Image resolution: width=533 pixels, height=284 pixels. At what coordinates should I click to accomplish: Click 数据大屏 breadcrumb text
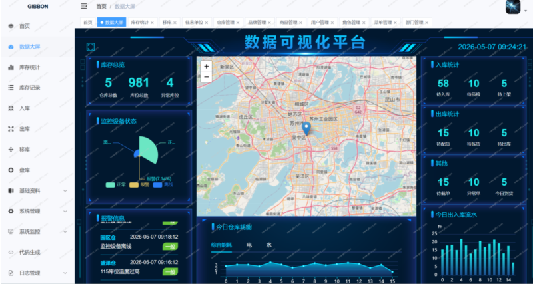pyautogui.click(x=125, y=7)
